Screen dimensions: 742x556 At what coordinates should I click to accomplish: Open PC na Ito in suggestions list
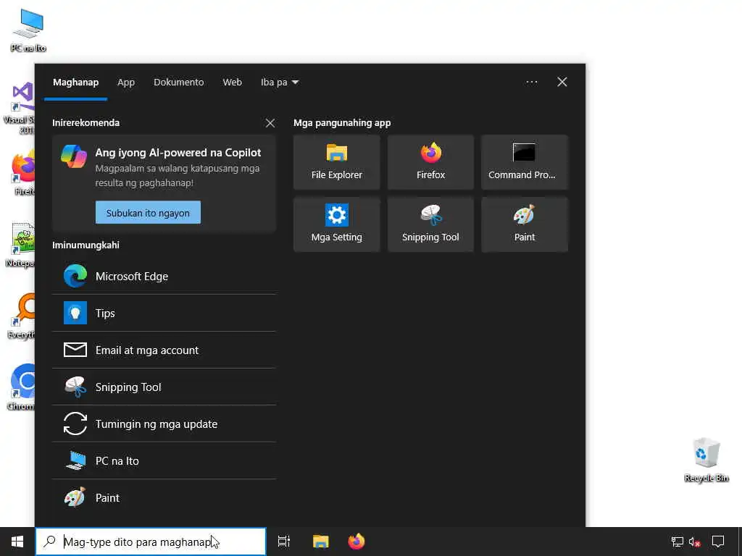tap(164, 460)
